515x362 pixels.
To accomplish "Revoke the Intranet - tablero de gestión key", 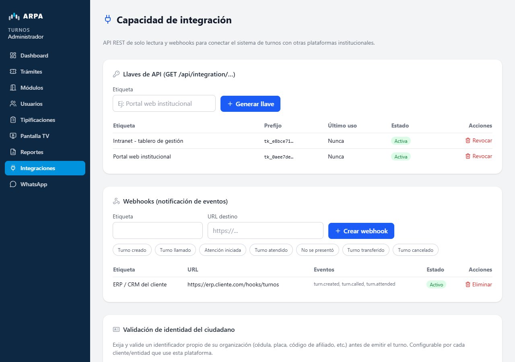I will coord(478,140).
